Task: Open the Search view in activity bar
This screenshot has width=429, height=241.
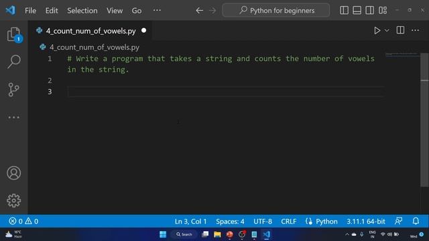Action: tap(13, 62)
